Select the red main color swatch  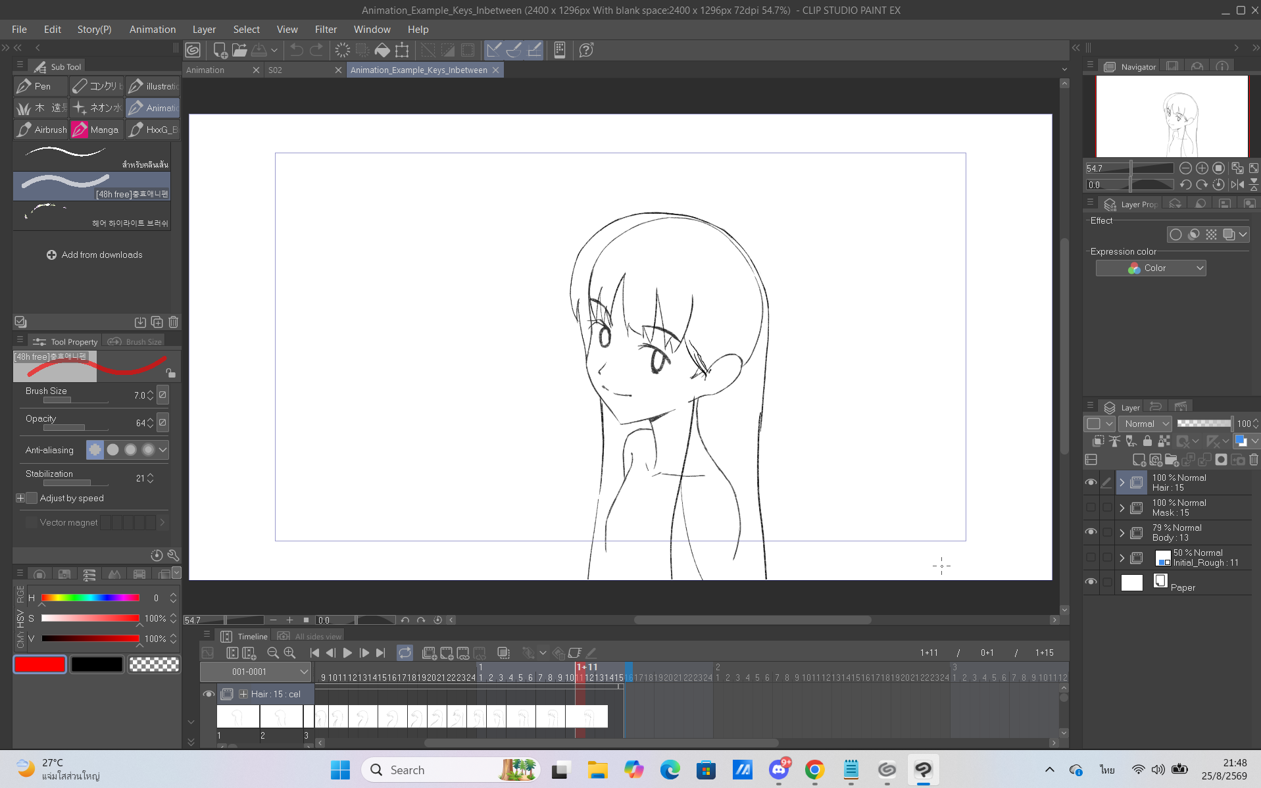[39, 664]
